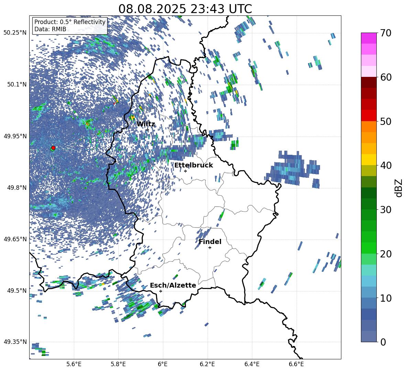Click the Esch/Alzette city label
The image size is (407, 371).
pyautogui.click(x=173, y=285)
